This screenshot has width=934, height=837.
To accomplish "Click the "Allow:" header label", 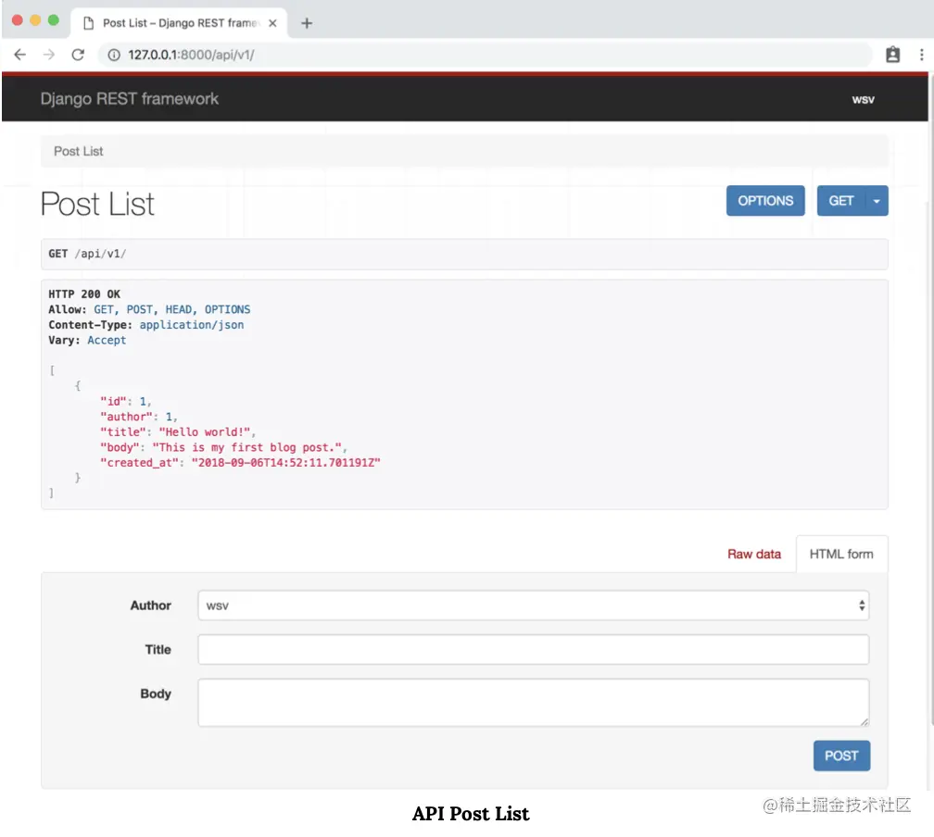I will 68,309.
